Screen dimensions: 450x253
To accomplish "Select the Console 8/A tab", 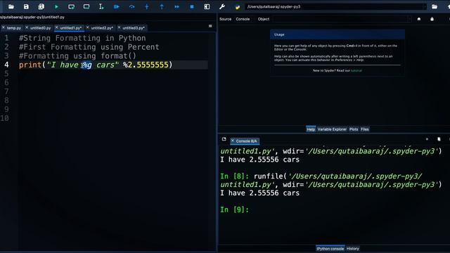I will 246,141.
